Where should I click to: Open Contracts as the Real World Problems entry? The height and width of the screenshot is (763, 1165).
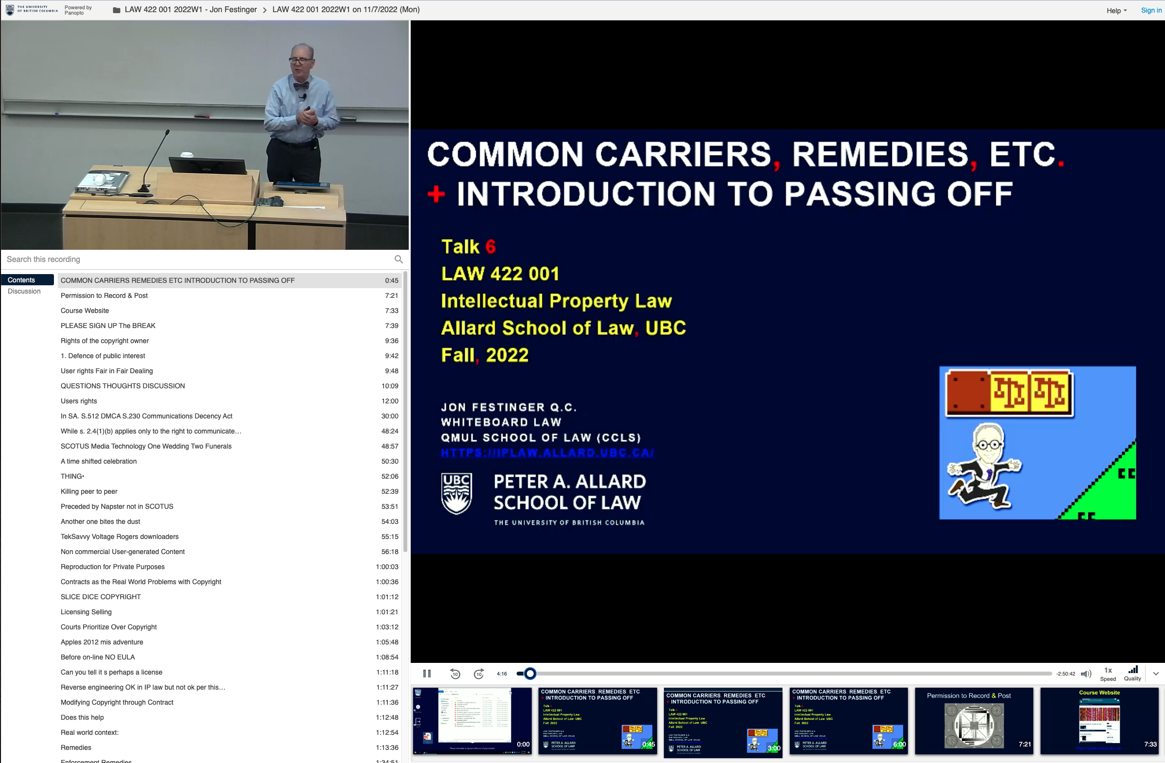tap(229, 582)
